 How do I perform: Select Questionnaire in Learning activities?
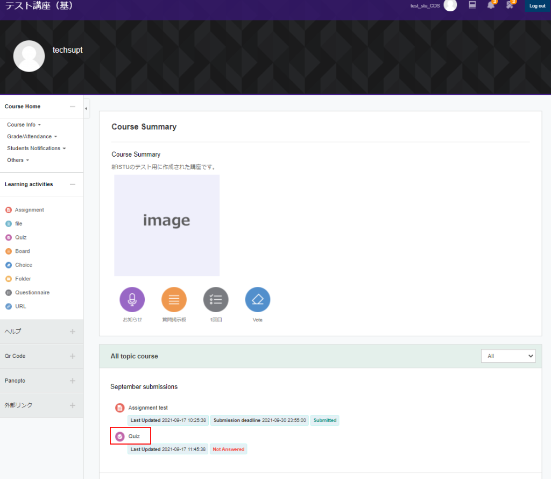pyautogui.click(x=32, y=293)
